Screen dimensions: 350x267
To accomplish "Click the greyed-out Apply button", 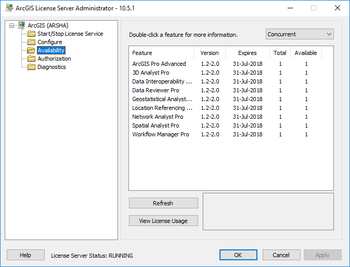I will pos(322,255).
